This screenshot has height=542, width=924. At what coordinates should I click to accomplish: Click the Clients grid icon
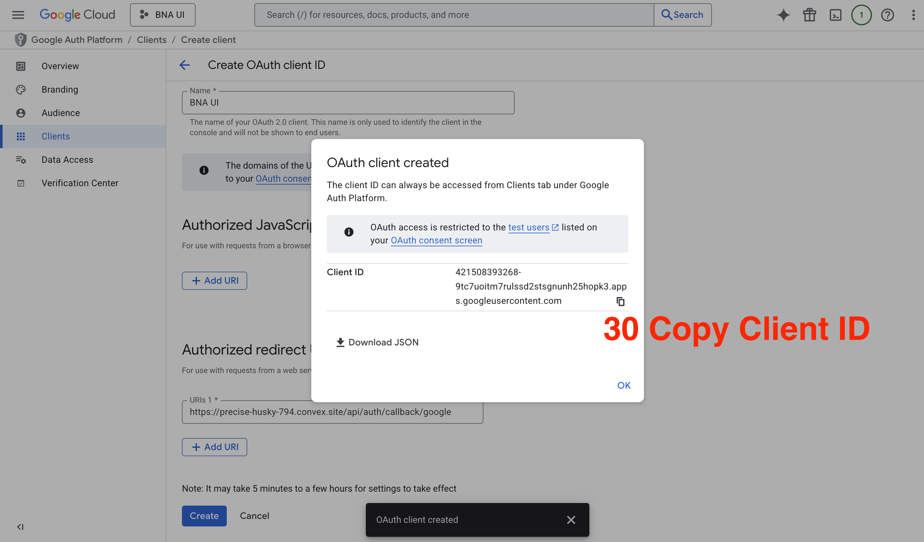point(20,136)
